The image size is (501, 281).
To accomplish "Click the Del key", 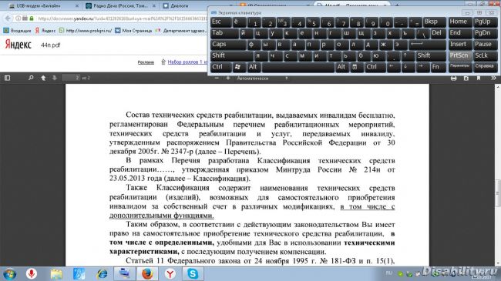I will [438, 33].
